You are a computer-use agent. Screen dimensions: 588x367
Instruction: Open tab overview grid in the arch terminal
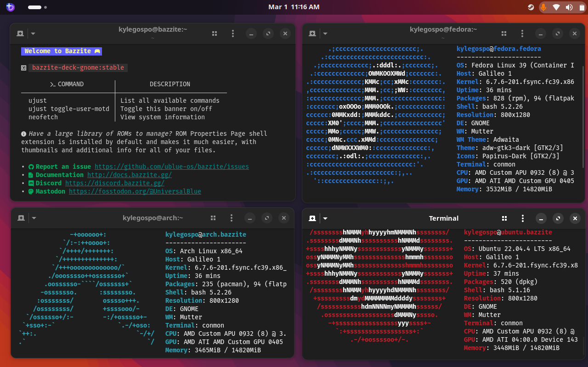[213, 218]
